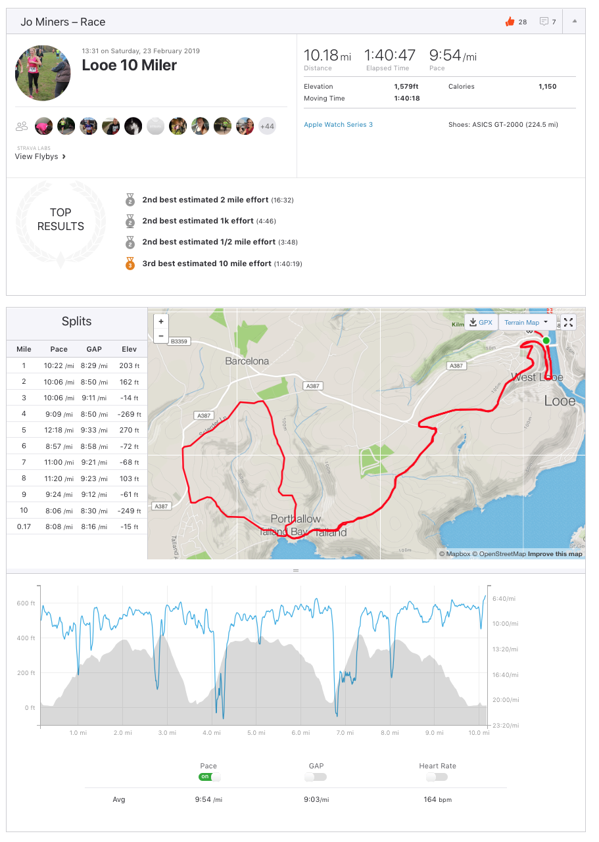Screen dimensions: 599x842
Task: Open the comments speech bubble icon
Action: pos(544,22)
